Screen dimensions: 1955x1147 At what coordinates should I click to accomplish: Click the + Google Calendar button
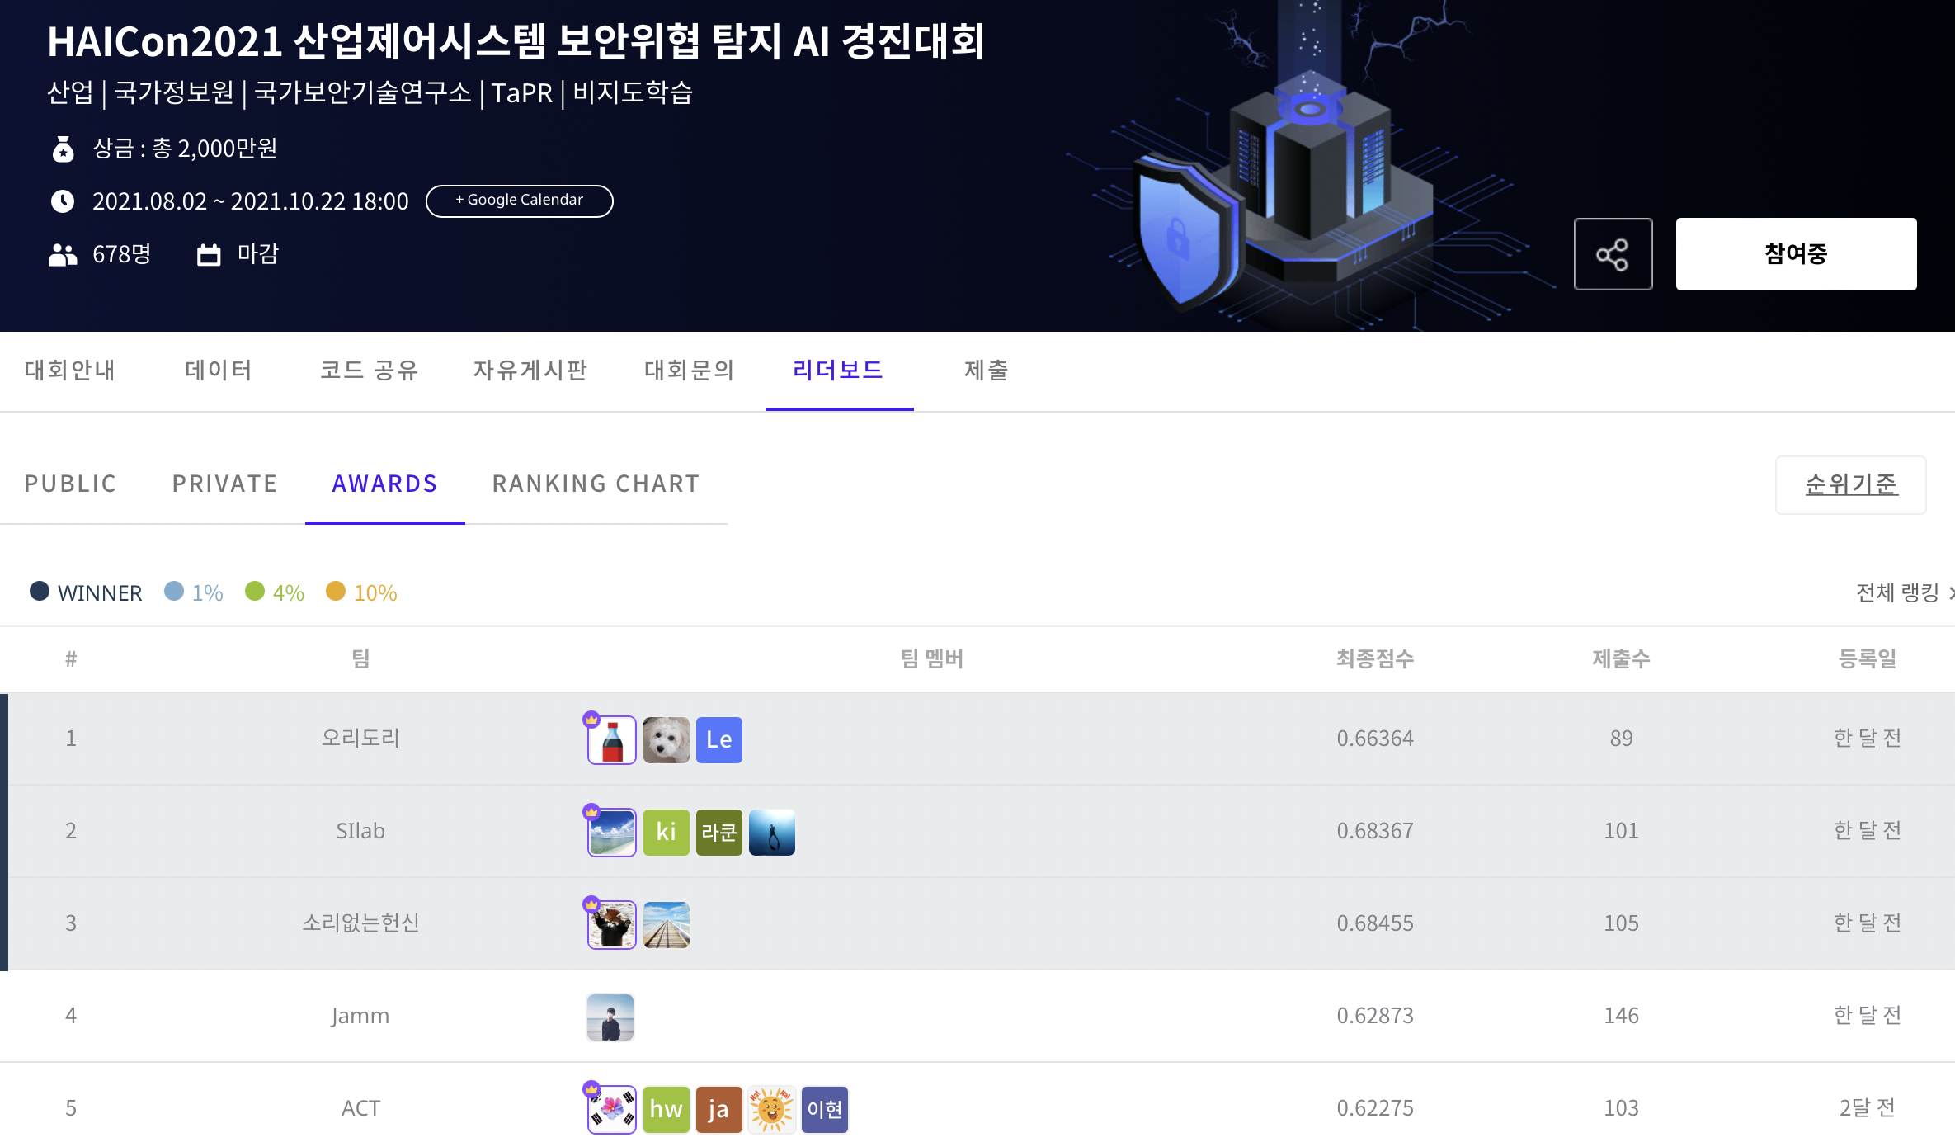519,201
